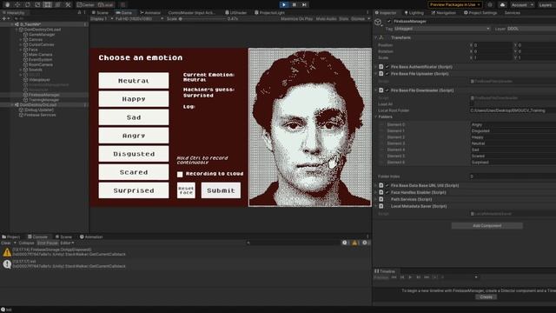This screenshot has height=313, width=556.
Task: Open the custom editor tools icon
Action: pyautogui.click(x=68, y=5)
